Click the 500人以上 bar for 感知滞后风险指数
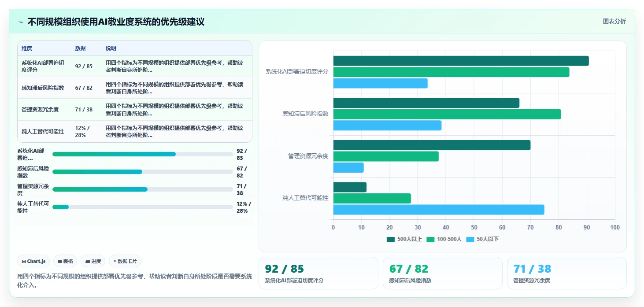The image size is (644, 307). tap(426, 103)
